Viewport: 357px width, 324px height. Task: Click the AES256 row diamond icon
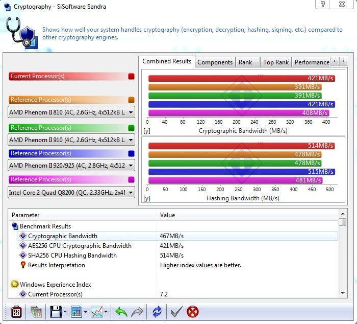(23, 245)
